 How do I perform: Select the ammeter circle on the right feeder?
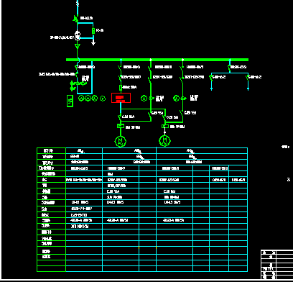point(177,98)
